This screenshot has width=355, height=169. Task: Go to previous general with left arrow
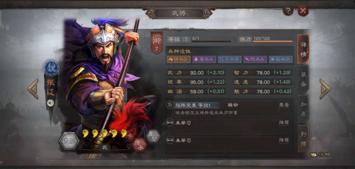point(33,89)
